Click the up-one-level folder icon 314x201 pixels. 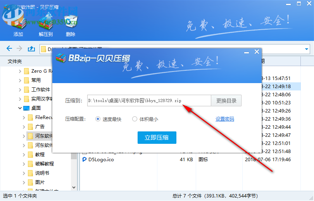click(31, 48)
